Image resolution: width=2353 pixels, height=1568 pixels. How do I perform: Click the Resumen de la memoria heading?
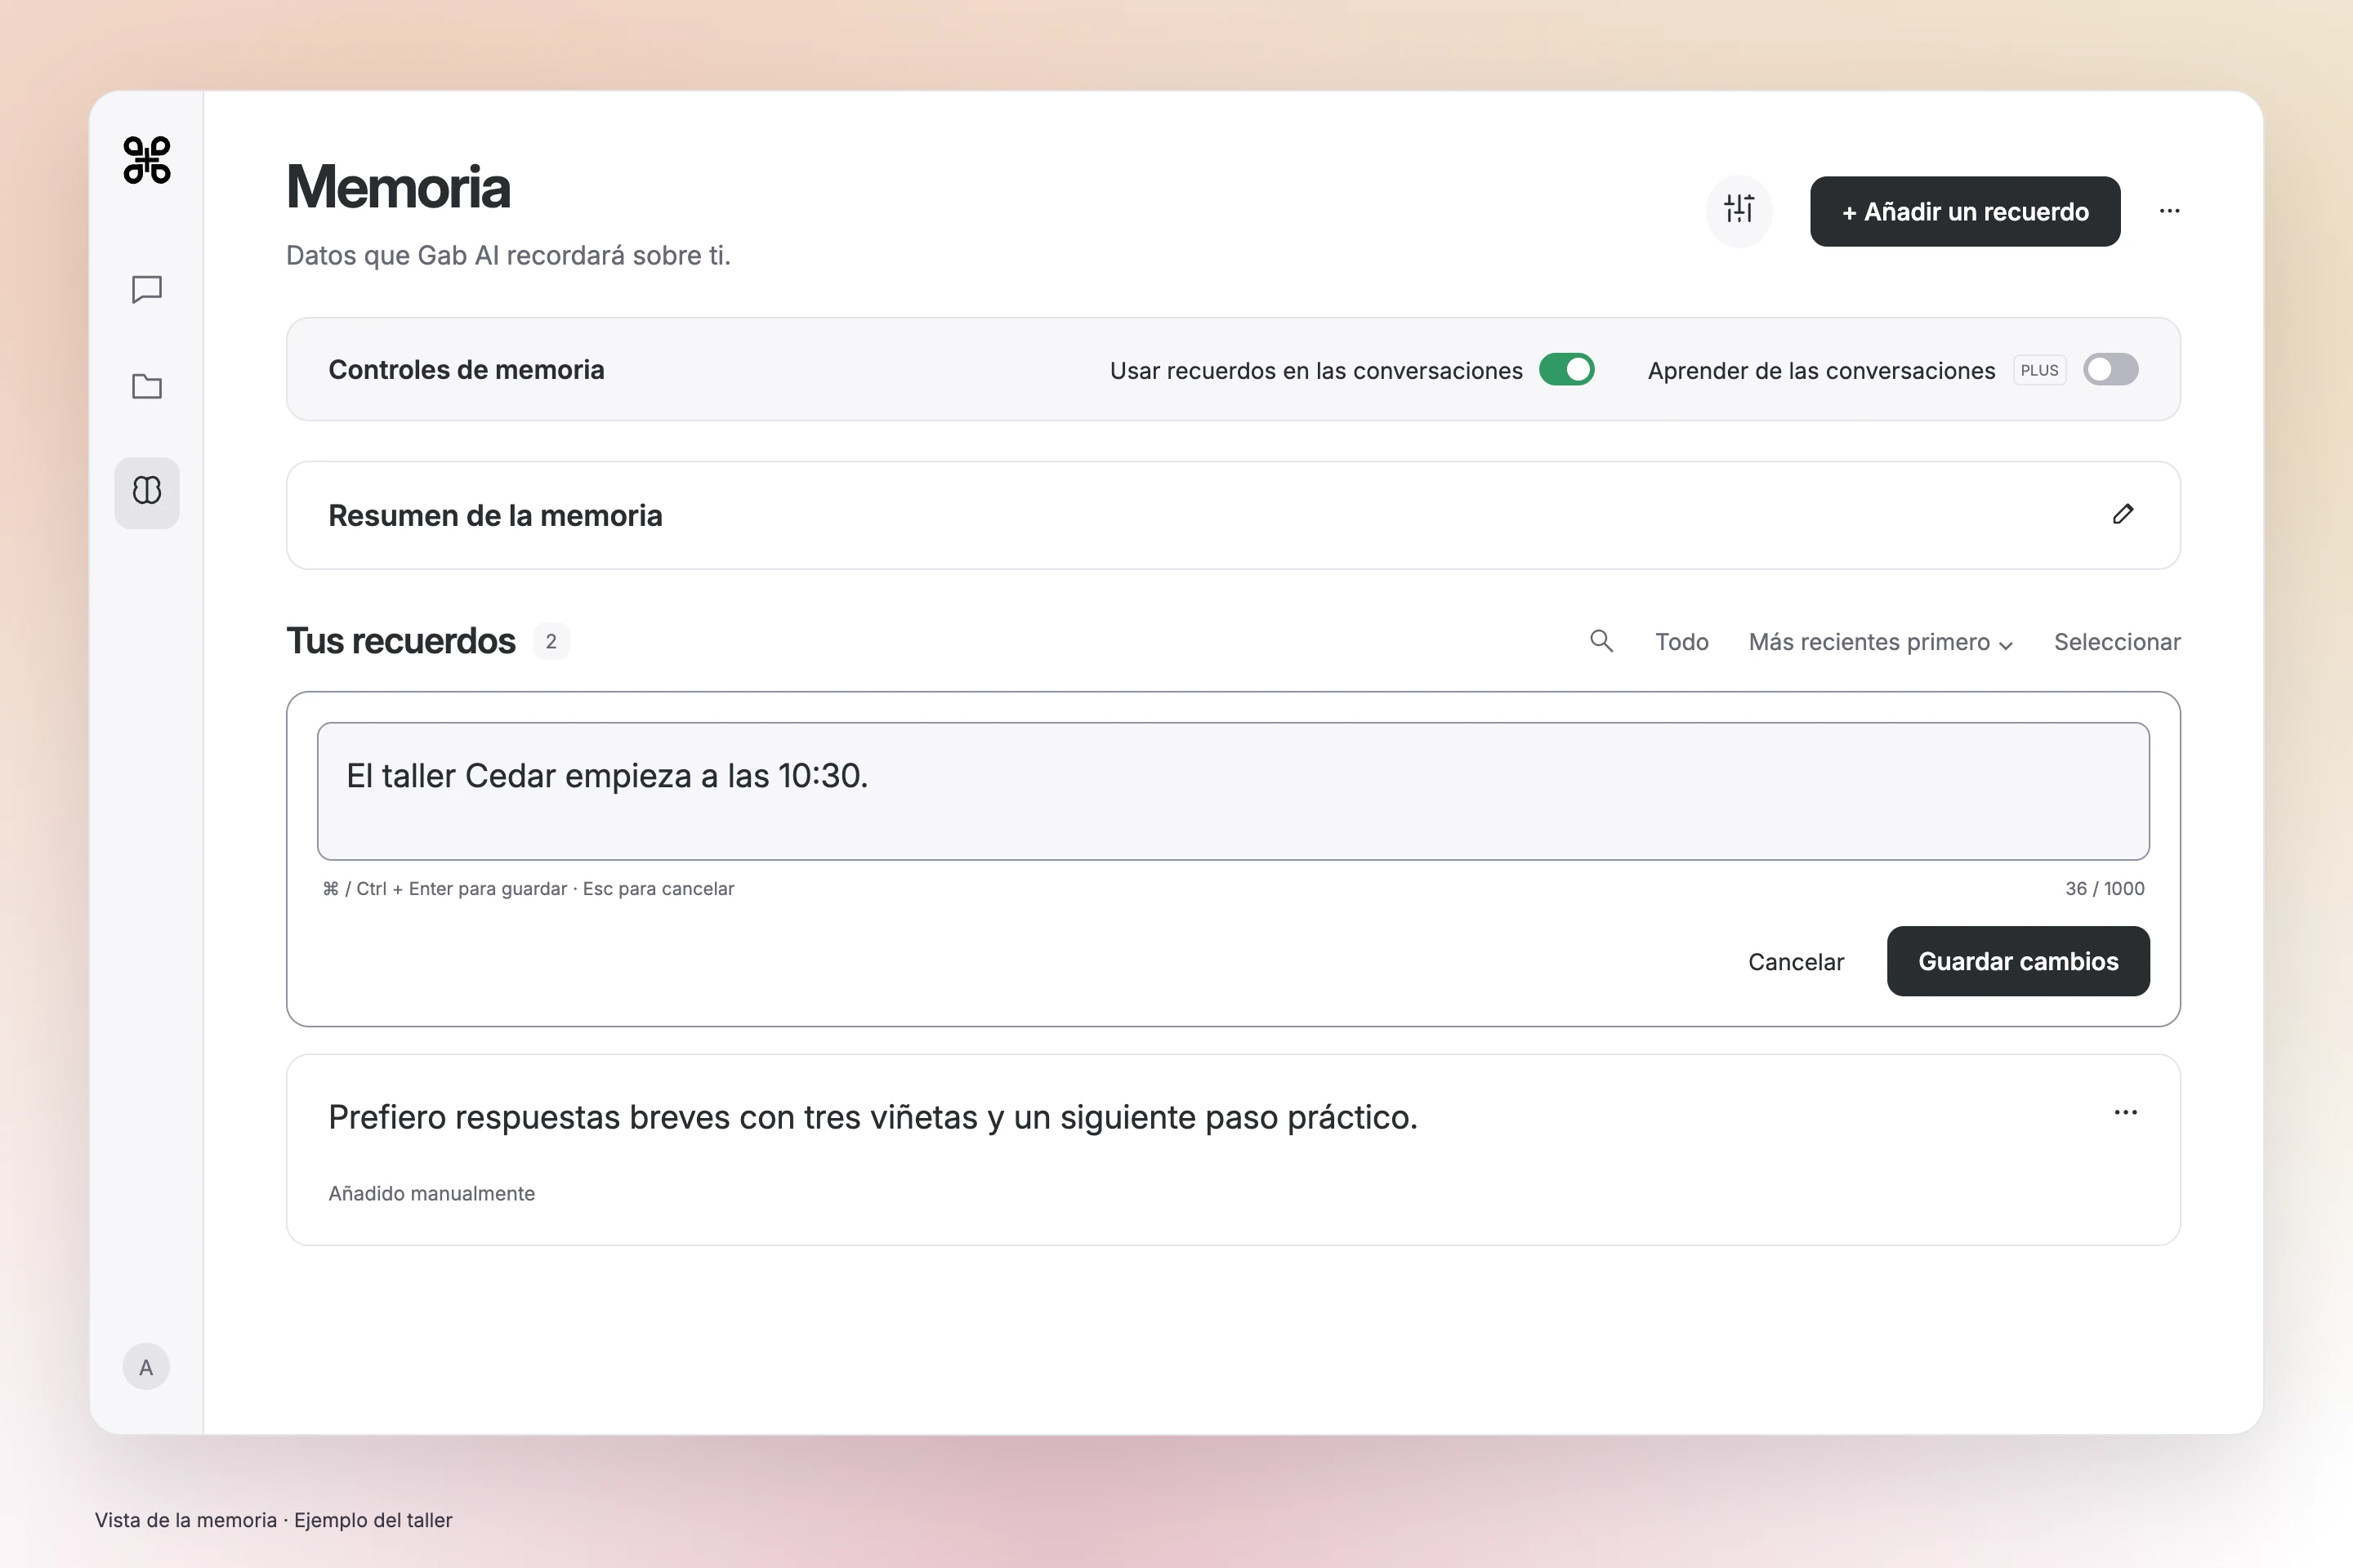(x=495, y=515)
